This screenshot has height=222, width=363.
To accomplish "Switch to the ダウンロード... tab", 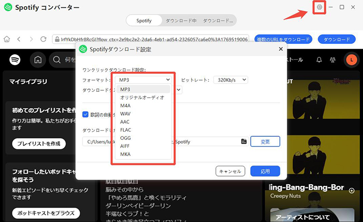I will coord(218,21).
